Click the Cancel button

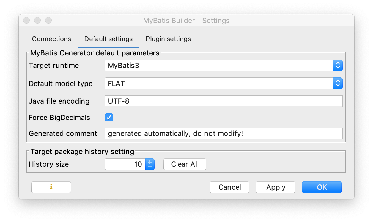229,187
